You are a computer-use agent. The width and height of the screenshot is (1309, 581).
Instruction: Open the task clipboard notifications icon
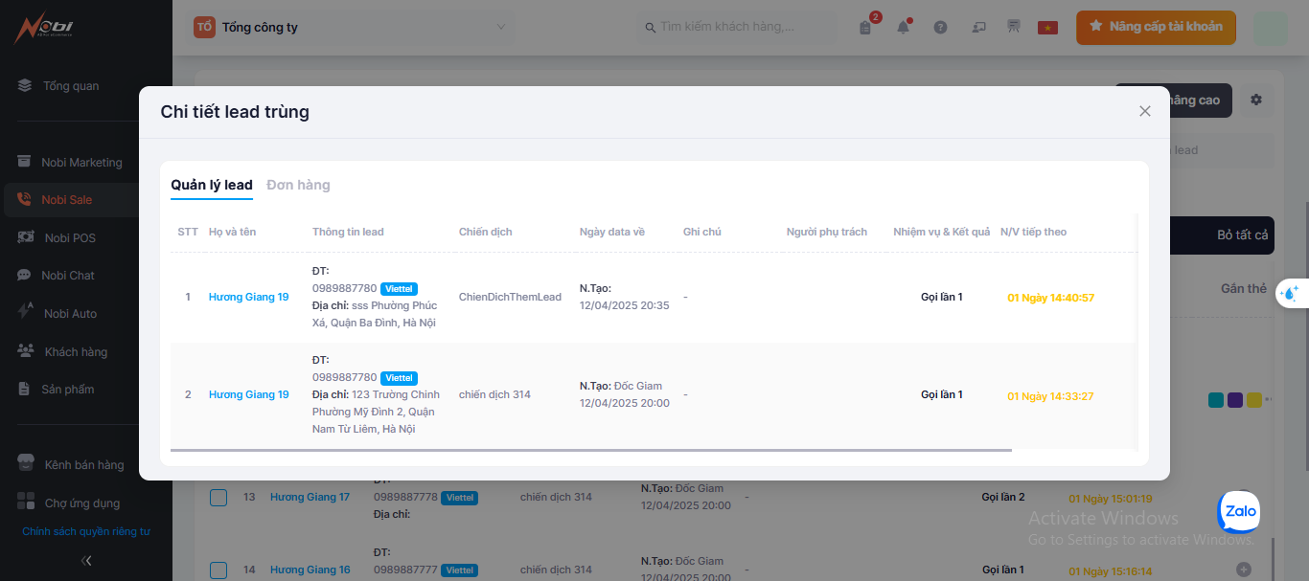click(865, 28)
